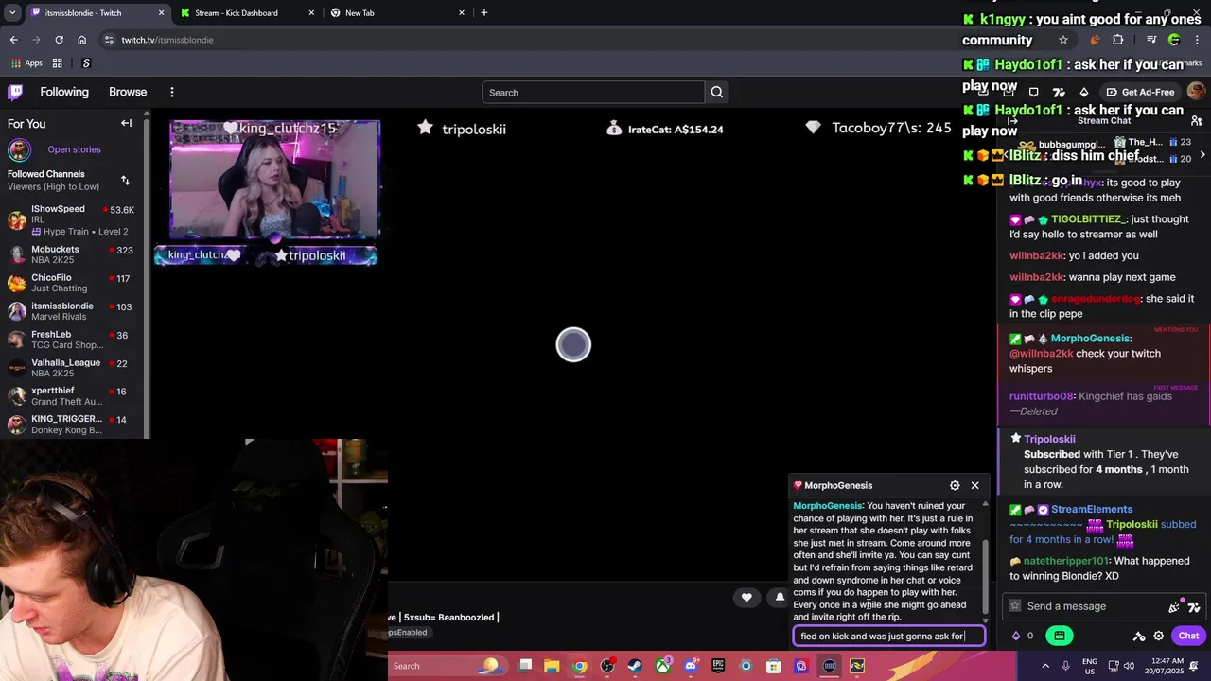Close the MorphoGenesis whisper window
Image resolution: width=1211 pixels, height=681 pixels.
pyautogui.click(x=974, y=485)
